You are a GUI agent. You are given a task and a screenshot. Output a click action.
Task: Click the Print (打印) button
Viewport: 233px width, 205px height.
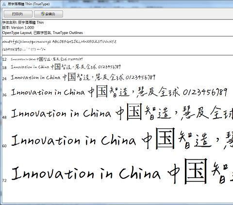pos(18,14)
